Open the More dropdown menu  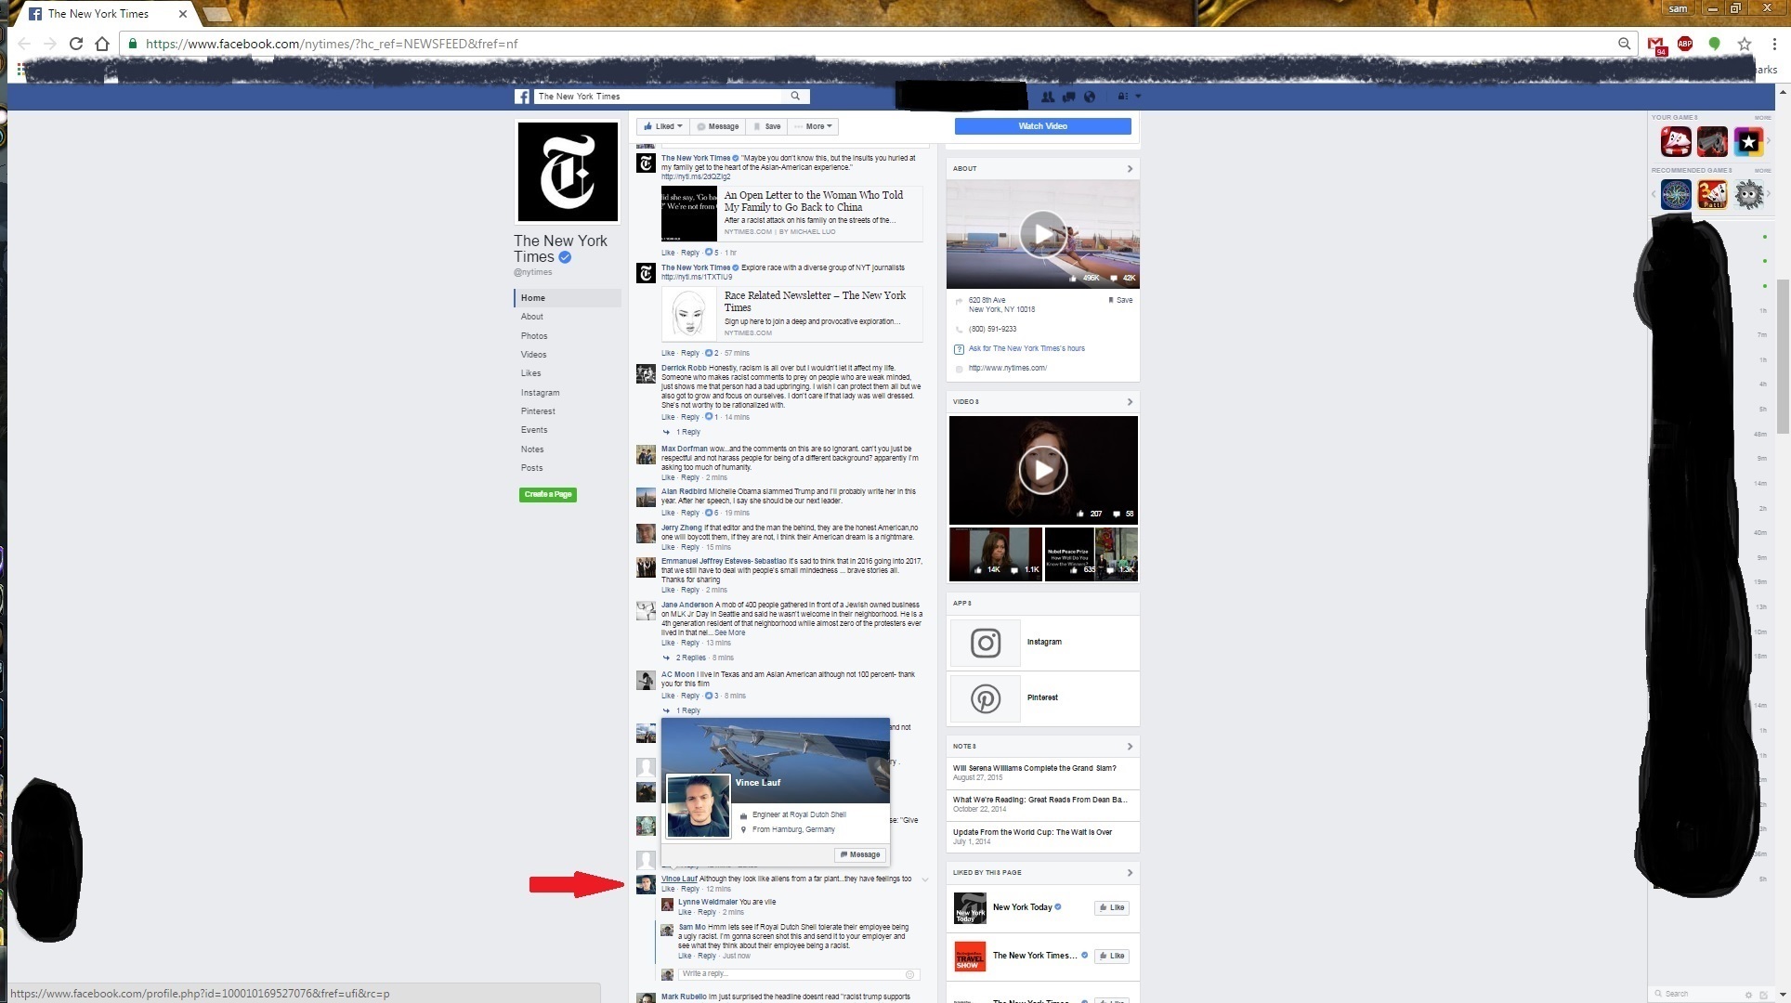815,126
